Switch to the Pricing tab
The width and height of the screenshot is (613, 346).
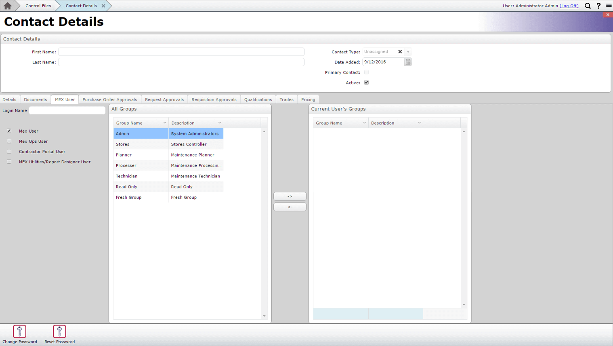point(308,99)
